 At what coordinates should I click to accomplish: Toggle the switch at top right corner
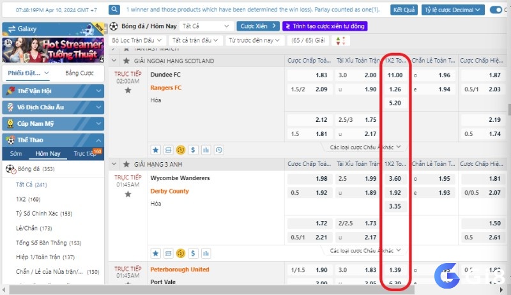click(496, 10)
